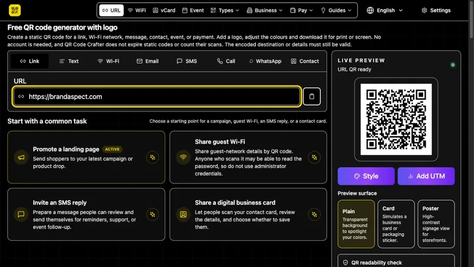Choose the Card preview surface
This screenshot has width=474, height=267.
pyautogui.click(x=396, y=224)
